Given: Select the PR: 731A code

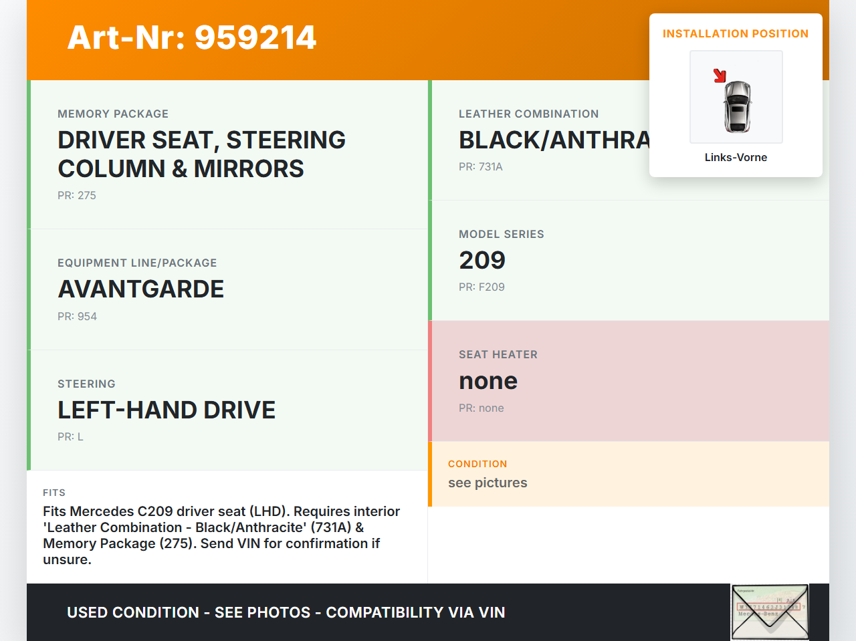Looking at the screenshot, I should [x=481, y=166].
